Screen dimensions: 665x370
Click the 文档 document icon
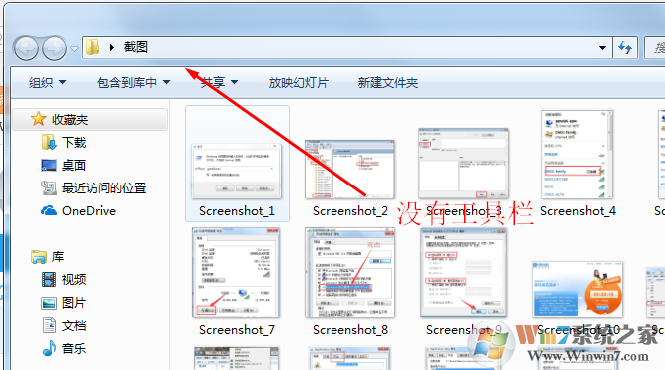49,325
